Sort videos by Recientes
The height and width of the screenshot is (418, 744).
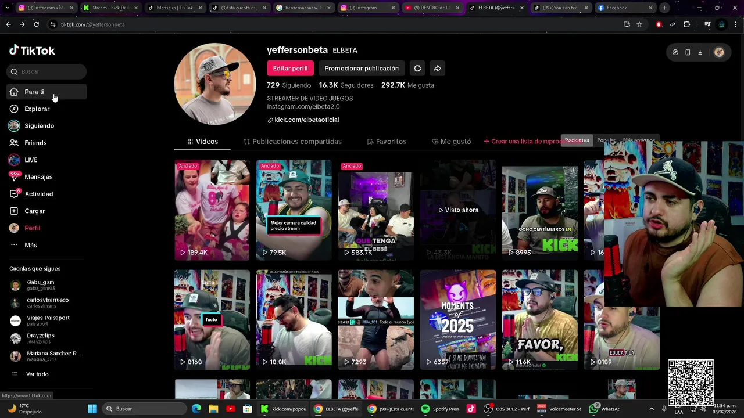[577, 140]
